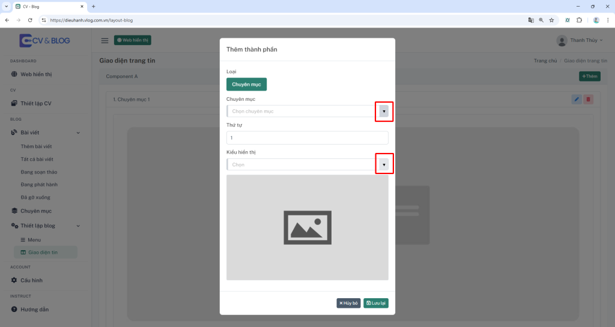Open Chuyên mục sidebar item
Viewport: 615px width, 327px height.
[36, 211]
